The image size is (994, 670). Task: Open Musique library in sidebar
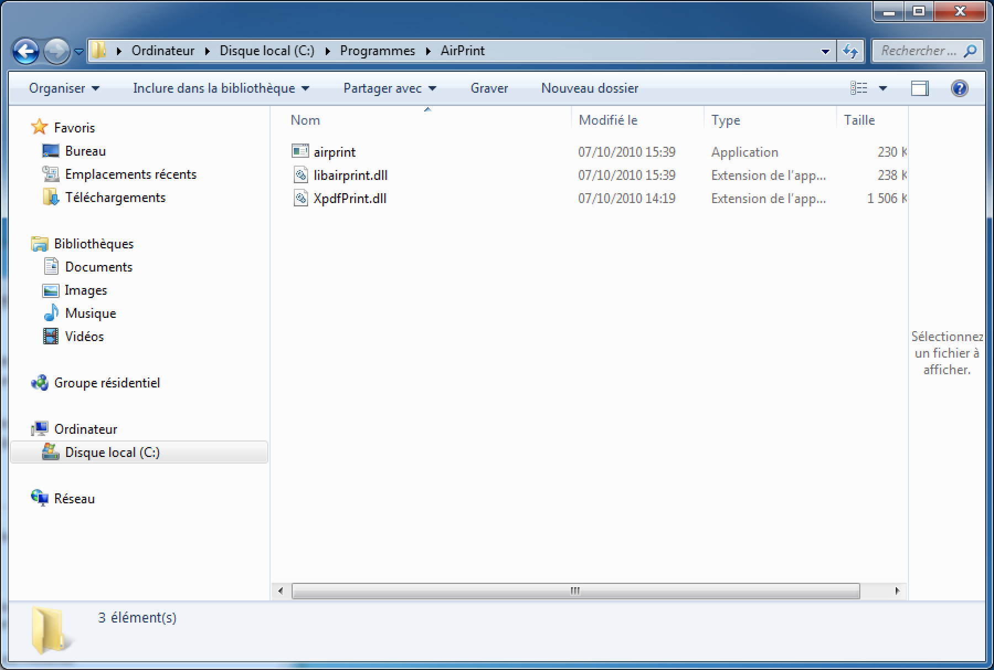[91, 313]
